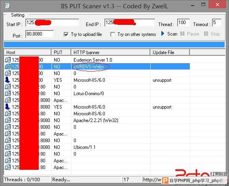Screen dimensions: 229x186
Task: Uncheck Try to upload file checkbox
Action: point(66,34)
